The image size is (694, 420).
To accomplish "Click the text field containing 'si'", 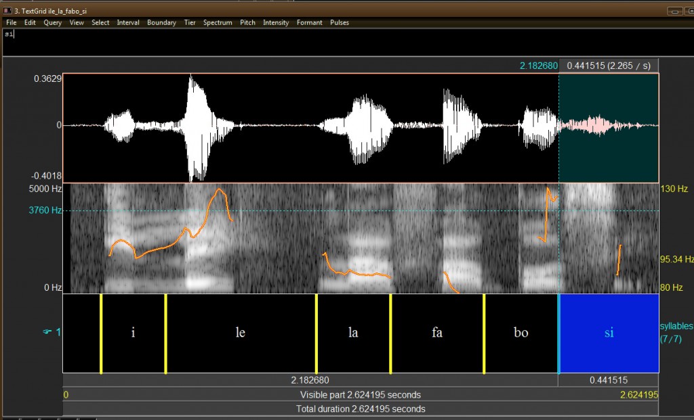I will tap(347, 43).
